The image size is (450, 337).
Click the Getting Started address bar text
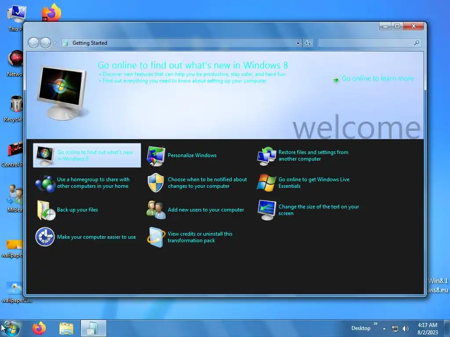click(90, 43)
